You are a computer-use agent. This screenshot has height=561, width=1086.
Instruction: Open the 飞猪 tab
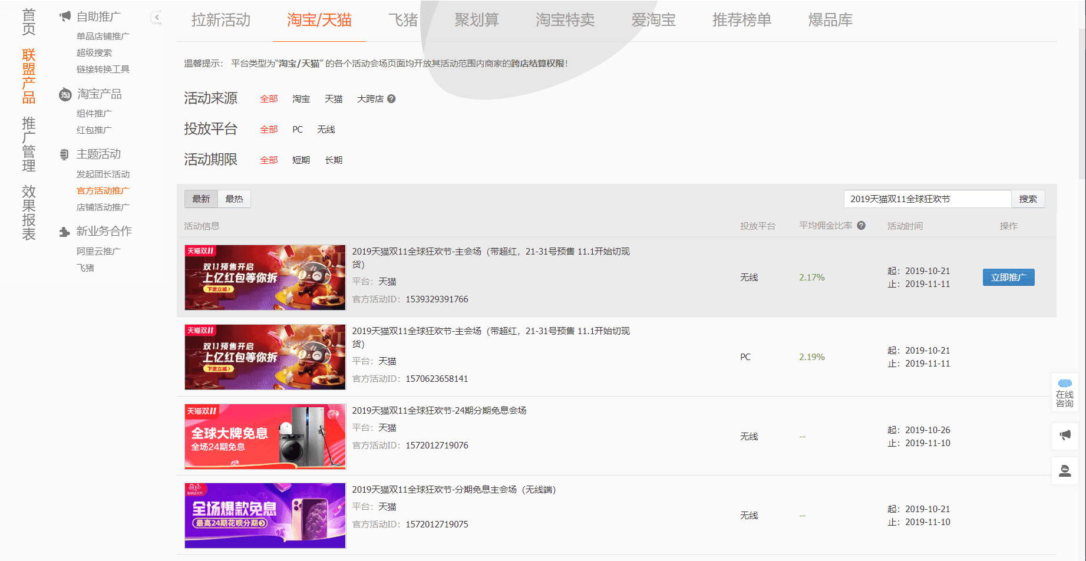pos(403,20)
